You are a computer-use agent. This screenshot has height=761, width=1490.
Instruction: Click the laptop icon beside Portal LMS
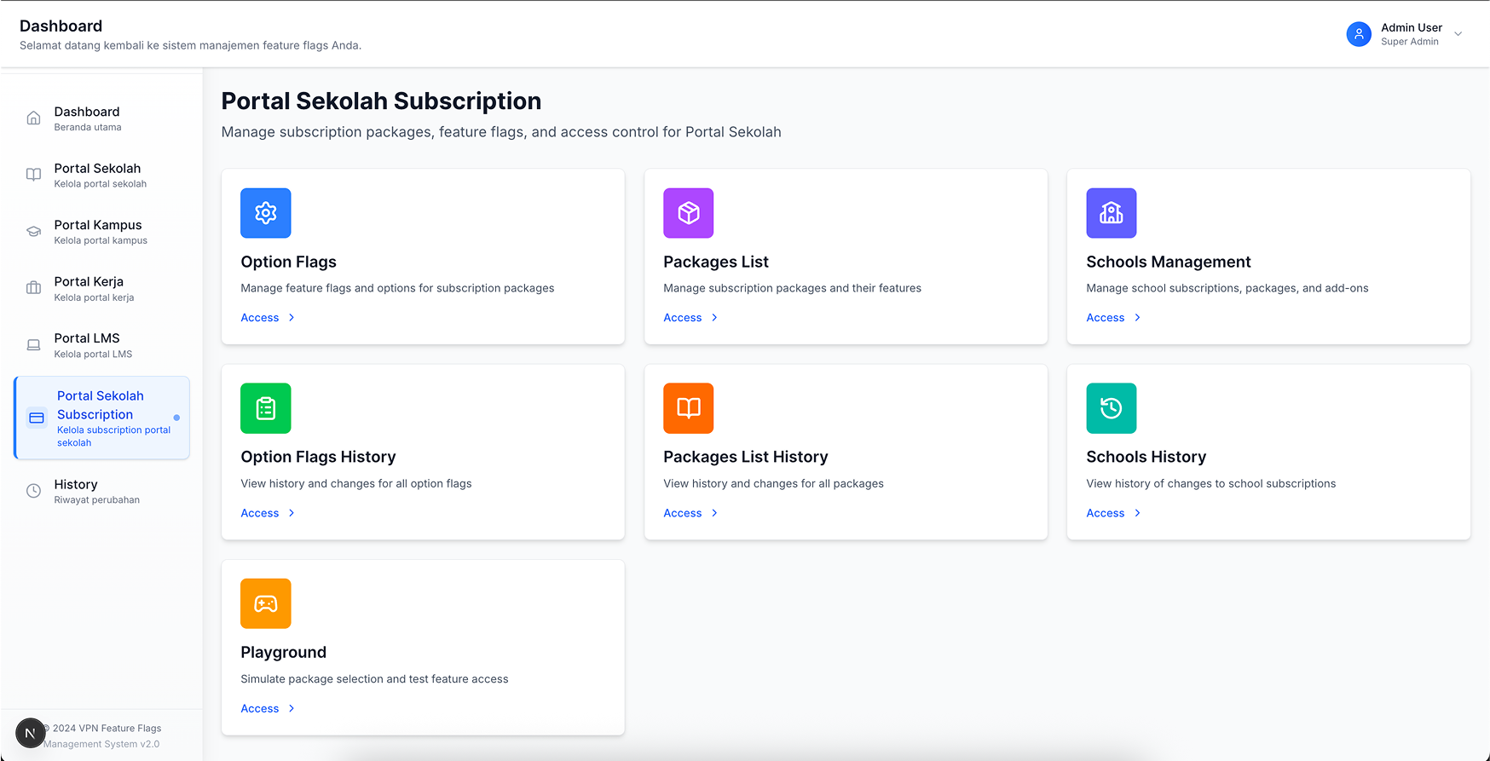coord(33,345)
